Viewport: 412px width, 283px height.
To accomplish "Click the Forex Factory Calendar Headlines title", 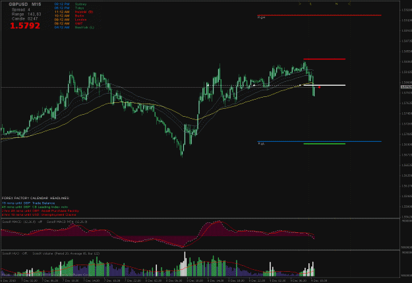I will [x=36, y=198].
